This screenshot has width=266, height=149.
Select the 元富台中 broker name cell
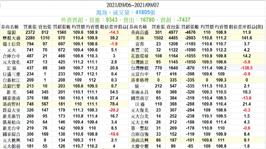coord(140,74)
